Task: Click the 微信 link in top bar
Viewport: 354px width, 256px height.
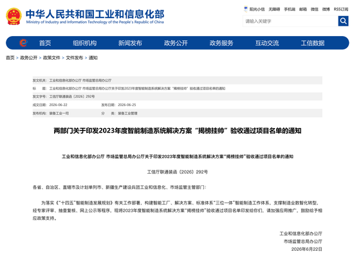Action: click(x=315, y=9)
